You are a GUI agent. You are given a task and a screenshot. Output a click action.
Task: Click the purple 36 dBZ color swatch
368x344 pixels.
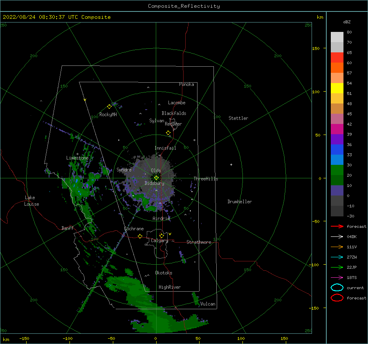(337, 139)
